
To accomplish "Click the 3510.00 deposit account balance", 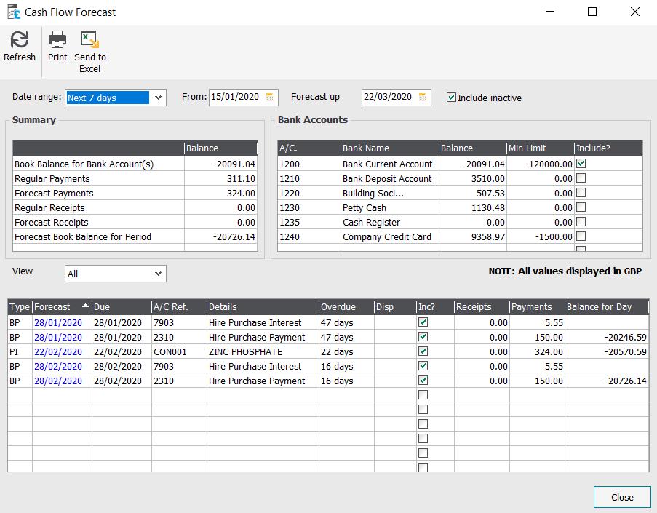I will pos(488,178).
